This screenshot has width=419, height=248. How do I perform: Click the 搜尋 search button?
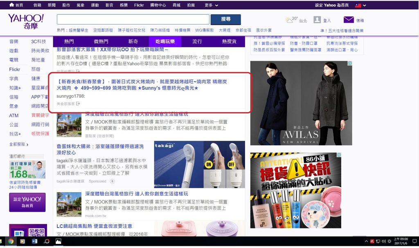[x=226, y=19]
